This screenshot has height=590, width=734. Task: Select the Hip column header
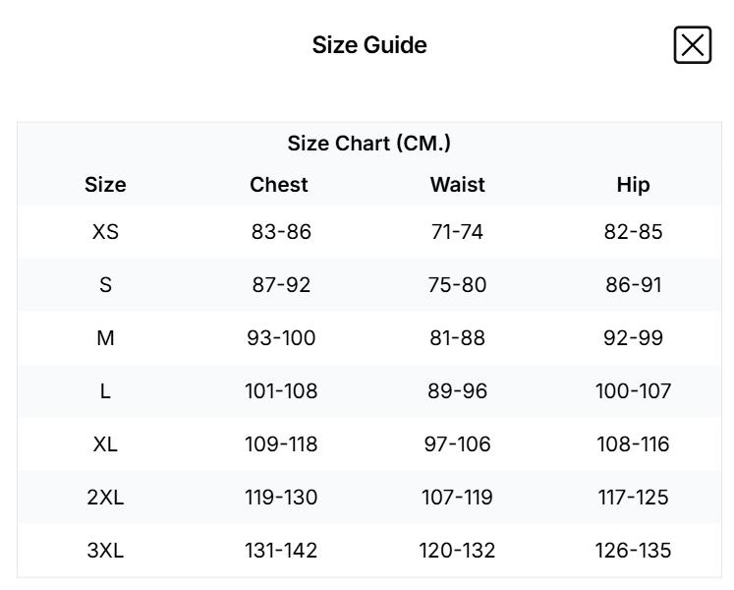pyautogui.click(x=633, y=185)
